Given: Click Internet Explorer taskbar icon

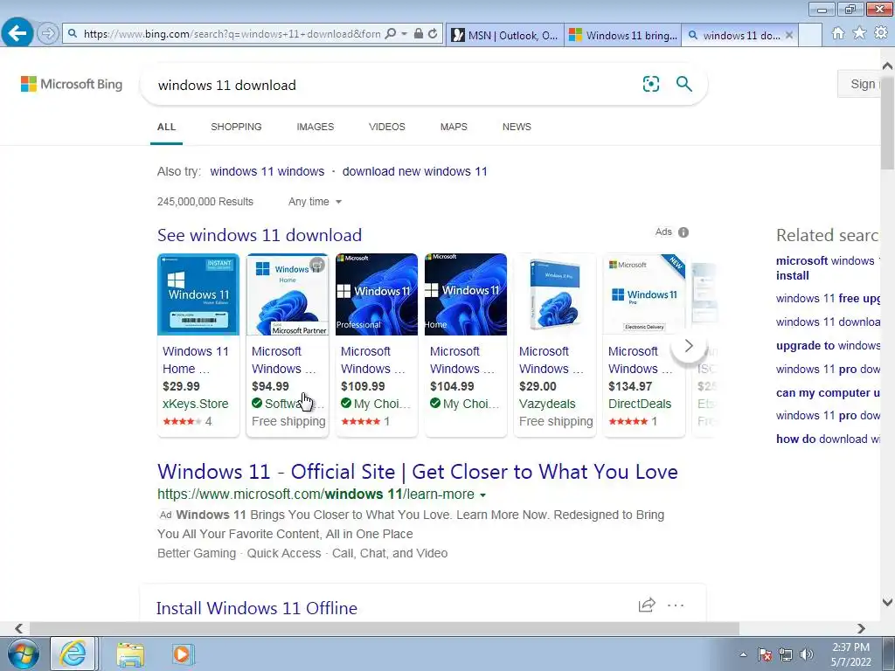Looking at the screenshot, I should coord(73,654).
